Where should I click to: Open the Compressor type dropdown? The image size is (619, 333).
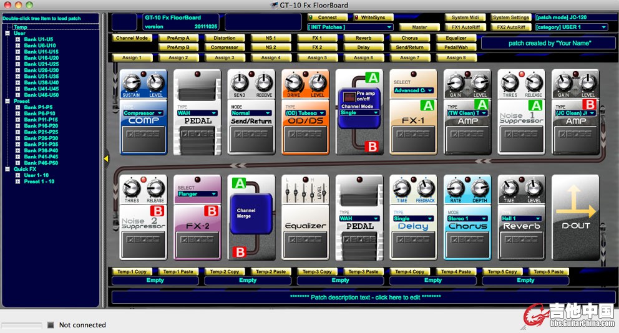click(143, 113)
